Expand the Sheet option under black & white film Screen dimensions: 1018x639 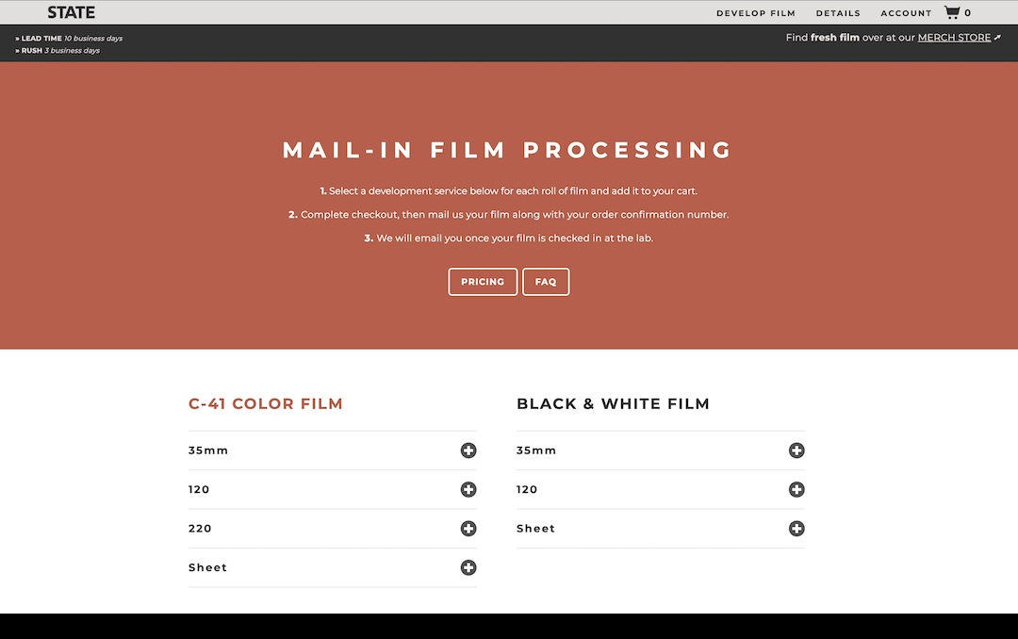[x=796, y=528]
